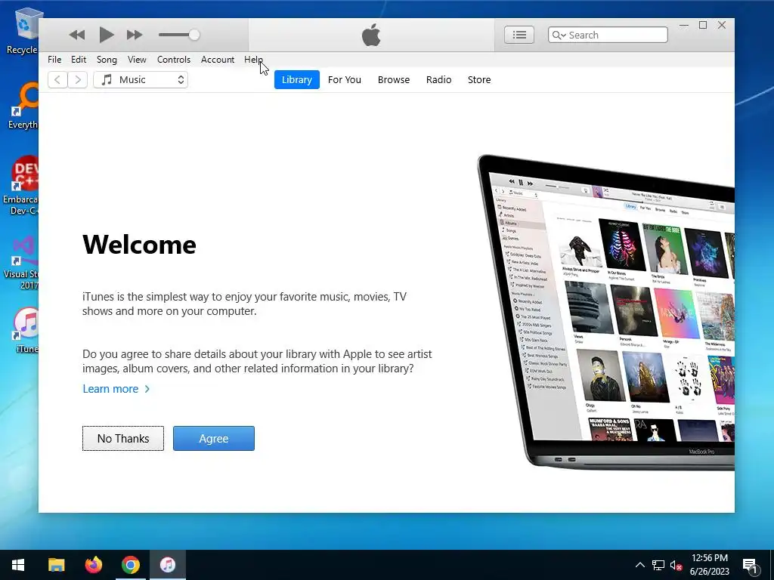Expand the Music media picker dropdown
The image size is (774, 580).
click(x=141, y=80)
